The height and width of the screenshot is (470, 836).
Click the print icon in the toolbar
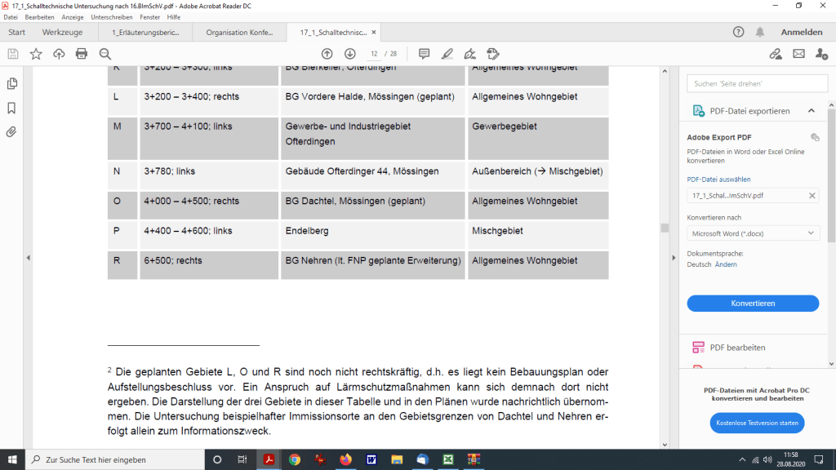[x=82, y=54]
